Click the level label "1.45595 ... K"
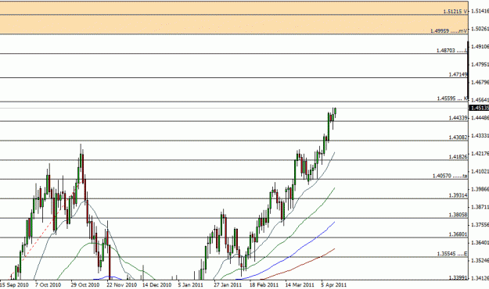Image resolution: width=489 pixels, height=289 pixels. 452,98
